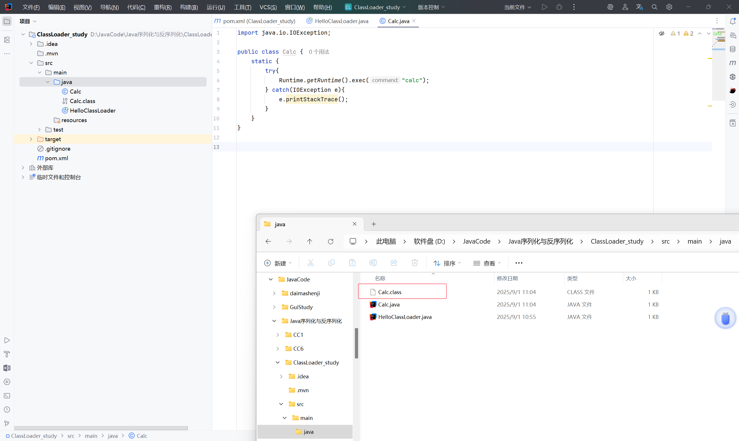Click the Debug bug icon
Viewport: 739px width, 441px height.
[x=559, y=7]
